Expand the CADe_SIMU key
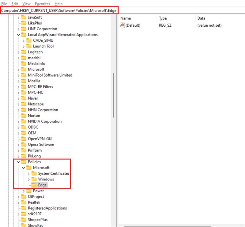This screenshot has height=227, width=245. [x=24, y=41]
